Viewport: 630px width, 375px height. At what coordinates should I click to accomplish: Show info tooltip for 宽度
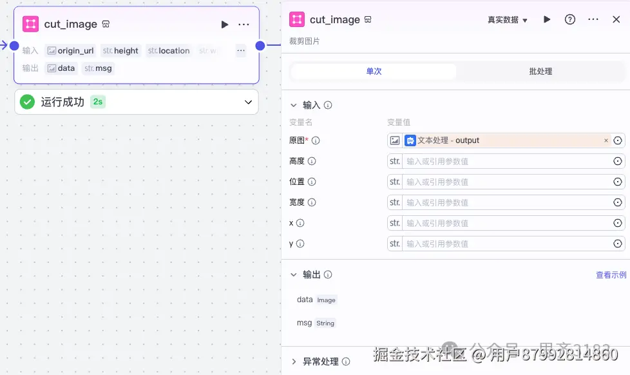click(x=312, y=202)
